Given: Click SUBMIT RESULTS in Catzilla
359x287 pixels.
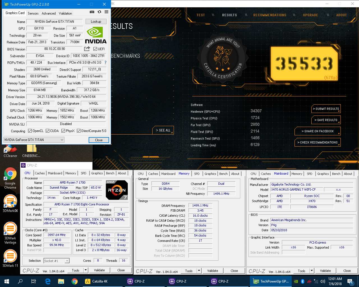Looking at the screenshot, I should coord(326,109).
